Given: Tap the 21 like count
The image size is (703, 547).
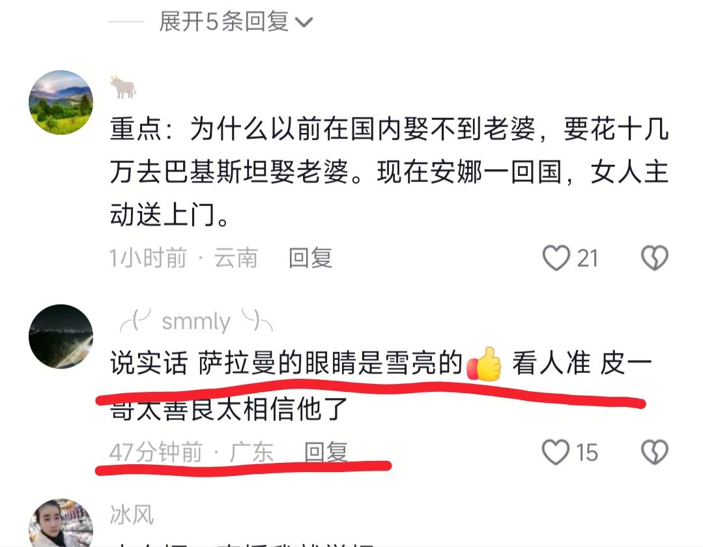Looking at the screenshot, I should [587, 258].
